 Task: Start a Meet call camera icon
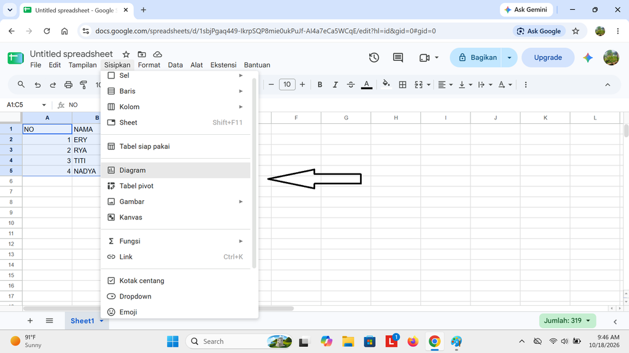pyautogui.click(x=424, y=58)
